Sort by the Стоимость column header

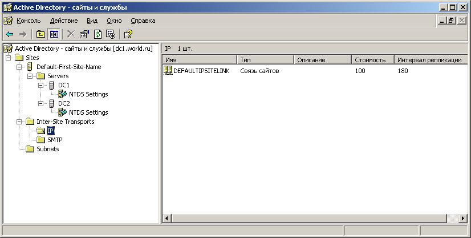(373, 60)
